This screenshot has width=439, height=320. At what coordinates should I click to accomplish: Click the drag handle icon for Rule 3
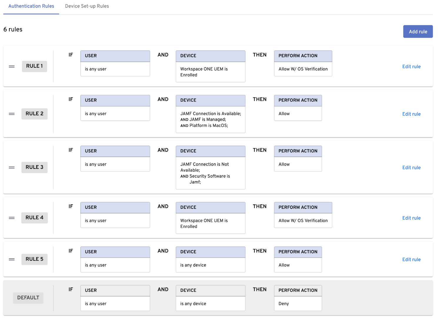click(12, 167)
